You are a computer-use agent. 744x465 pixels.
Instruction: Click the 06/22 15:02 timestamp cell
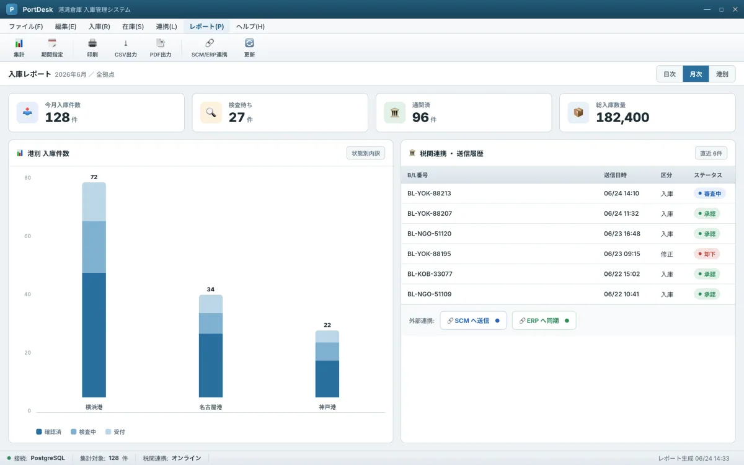pos(622,274)
